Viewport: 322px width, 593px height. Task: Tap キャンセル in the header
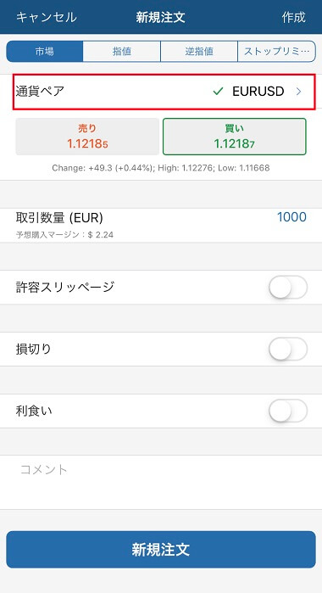(x=47, y=17)
